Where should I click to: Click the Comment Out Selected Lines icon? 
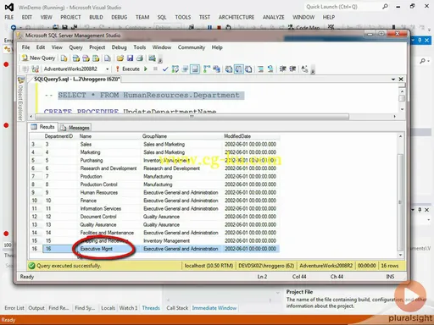260,69
